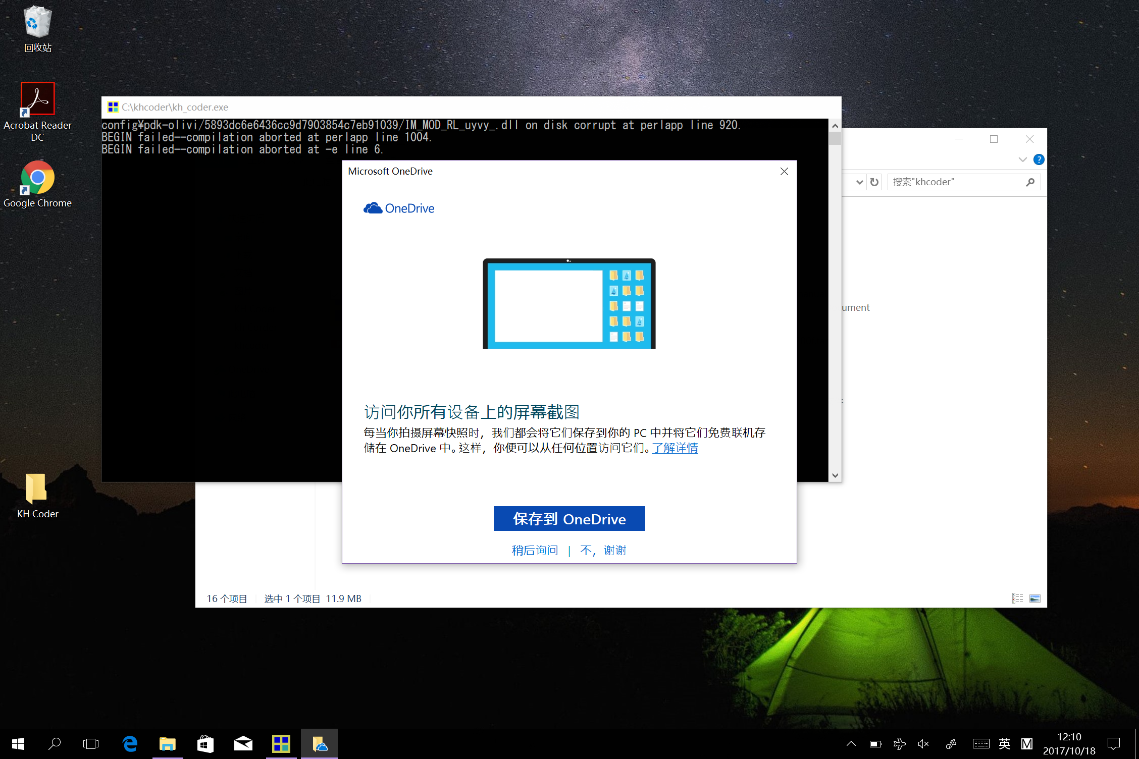The image size is (1139, 759).
Task: Open the Action Center notifications icon
Action: coord(1113,743)
